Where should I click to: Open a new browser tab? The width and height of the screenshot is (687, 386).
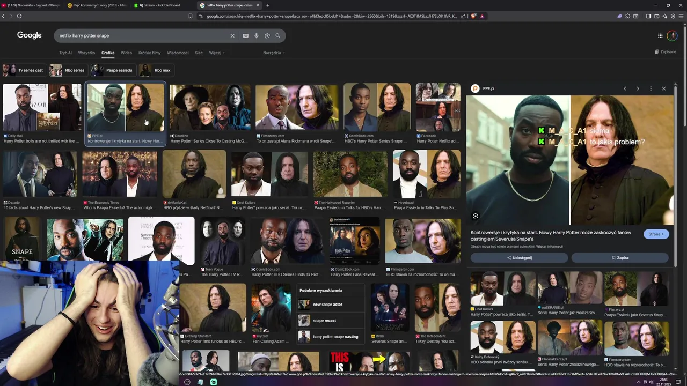[268, 5]
